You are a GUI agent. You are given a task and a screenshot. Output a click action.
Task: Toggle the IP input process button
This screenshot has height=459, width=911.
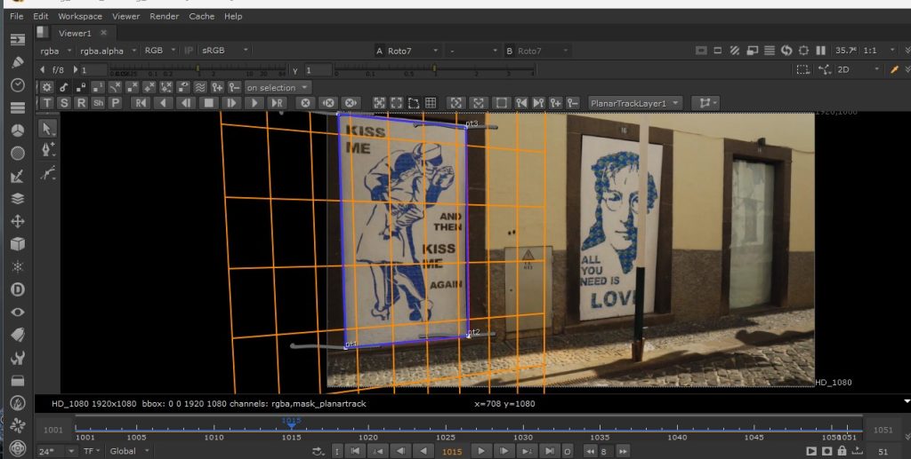click(x=189, y=51)
